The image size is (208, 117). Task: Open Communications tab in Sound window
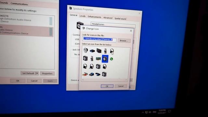point(19,4)
